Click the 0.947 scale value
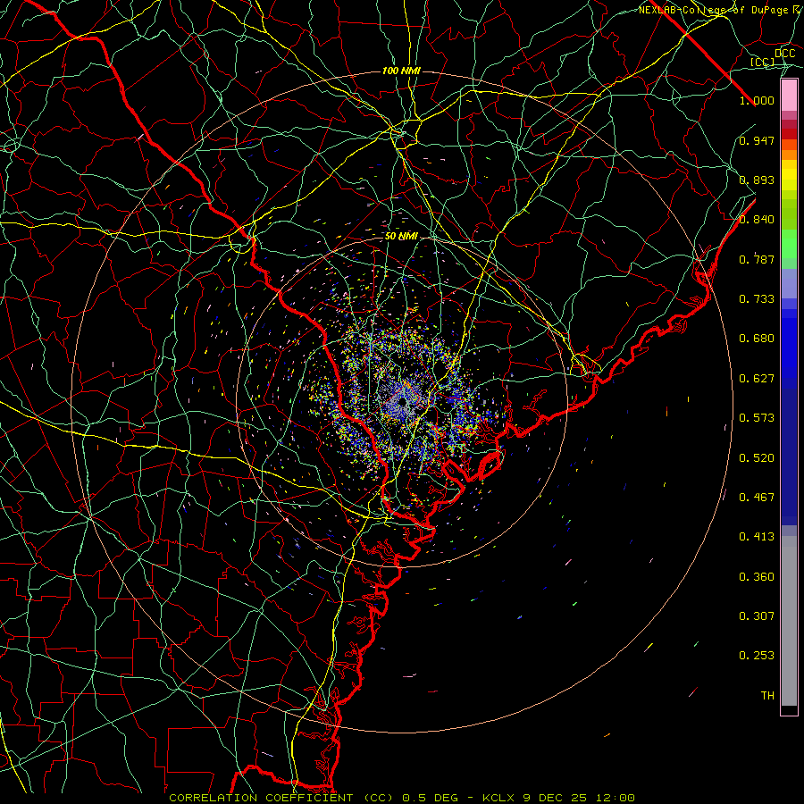 (x=757, y=140)
